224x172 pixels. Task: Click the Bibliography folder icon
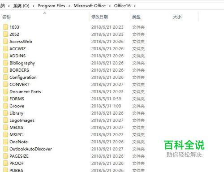point(5,63)
